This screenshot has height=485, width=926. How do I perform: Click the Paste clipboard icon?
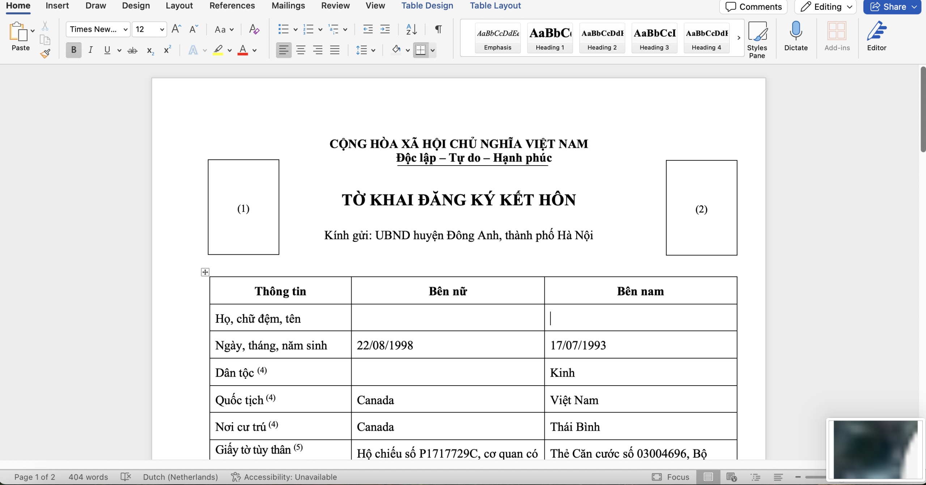[18, 32]
